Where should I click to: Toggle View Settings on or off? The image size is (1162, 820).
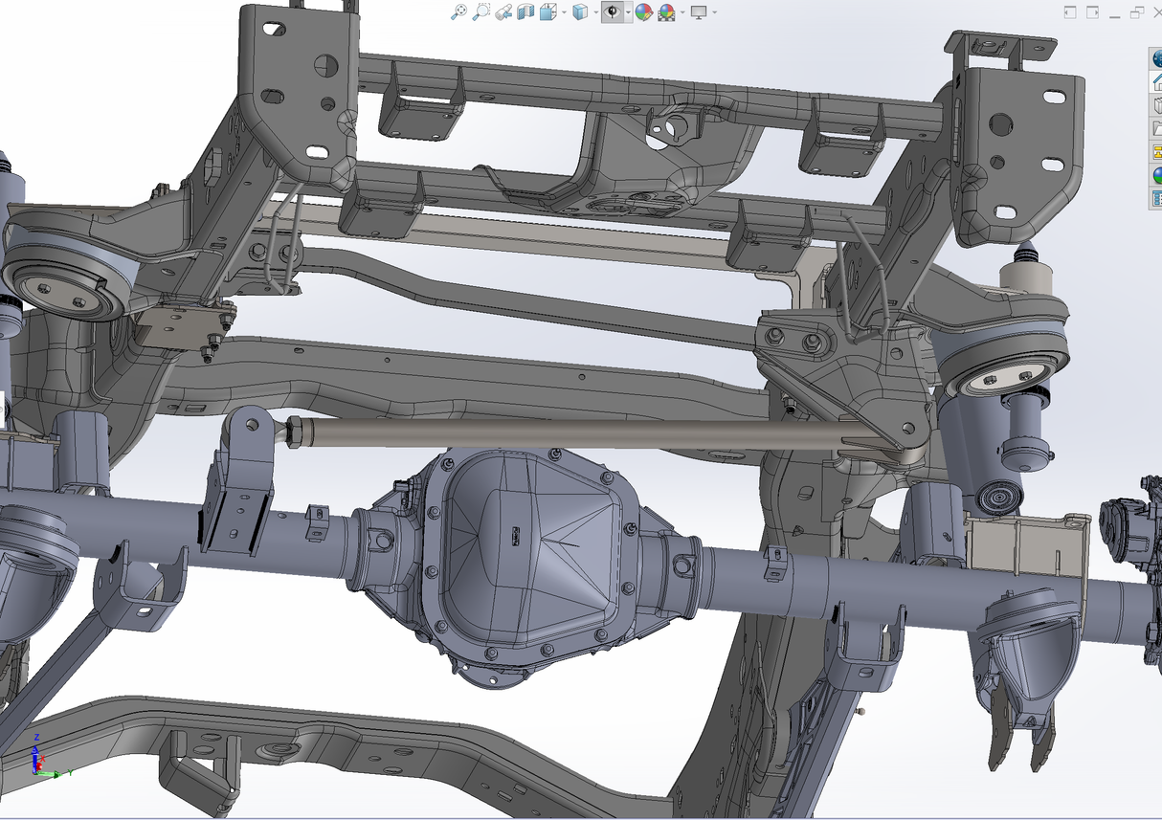pyautogui.click(x=698, y=12)
